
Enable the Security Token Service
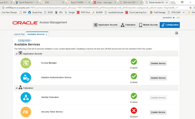tap(158, 112)
